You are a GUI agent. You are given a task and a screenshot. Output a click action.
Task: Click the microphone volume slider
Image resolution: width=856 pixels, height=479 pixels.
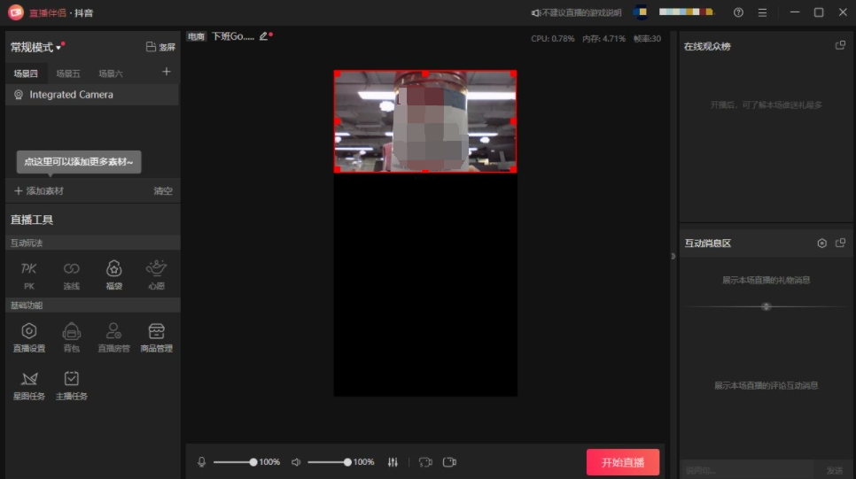pyautogui.click(x=233, y=462)
